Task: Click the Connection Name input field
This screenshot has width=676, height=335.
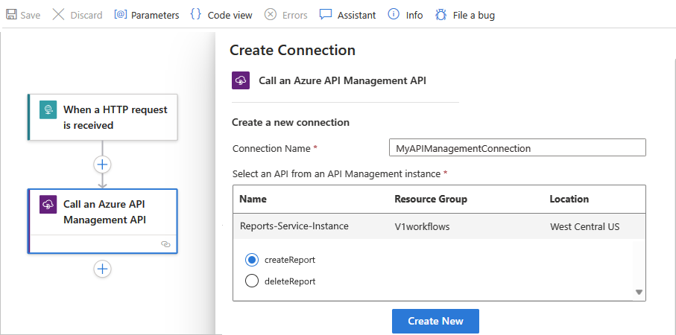Action: coord(517,148)
